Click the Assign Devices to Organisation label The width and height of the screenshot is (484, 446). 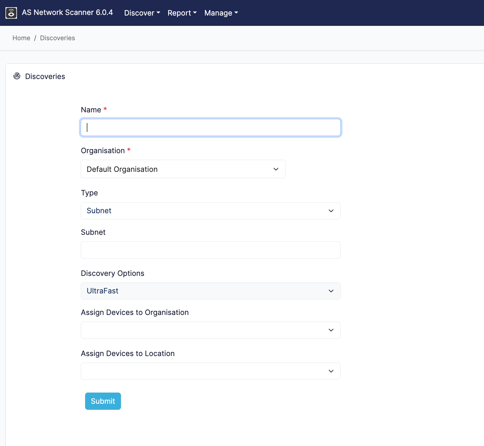[x=135, y=312]
